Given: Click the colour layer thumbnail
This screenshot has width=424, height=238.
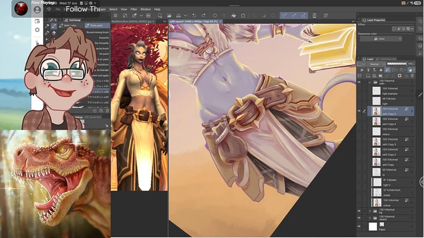Looking at the screenshot, I should 377,202.
